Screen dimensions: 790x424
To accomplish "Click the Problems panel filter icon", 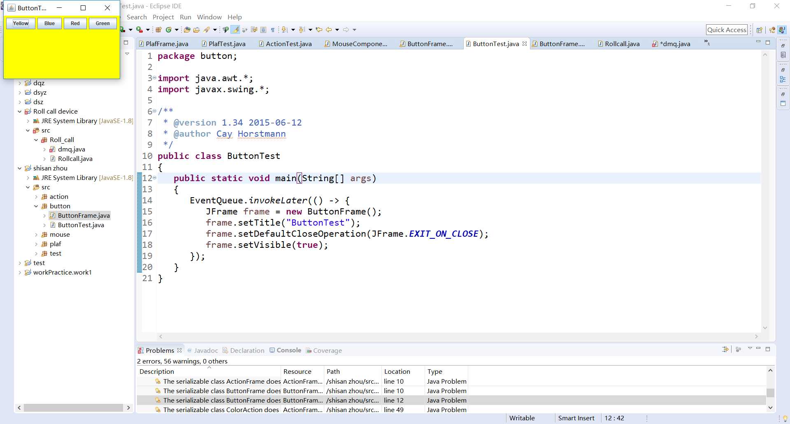I will (x=725, y=349).
